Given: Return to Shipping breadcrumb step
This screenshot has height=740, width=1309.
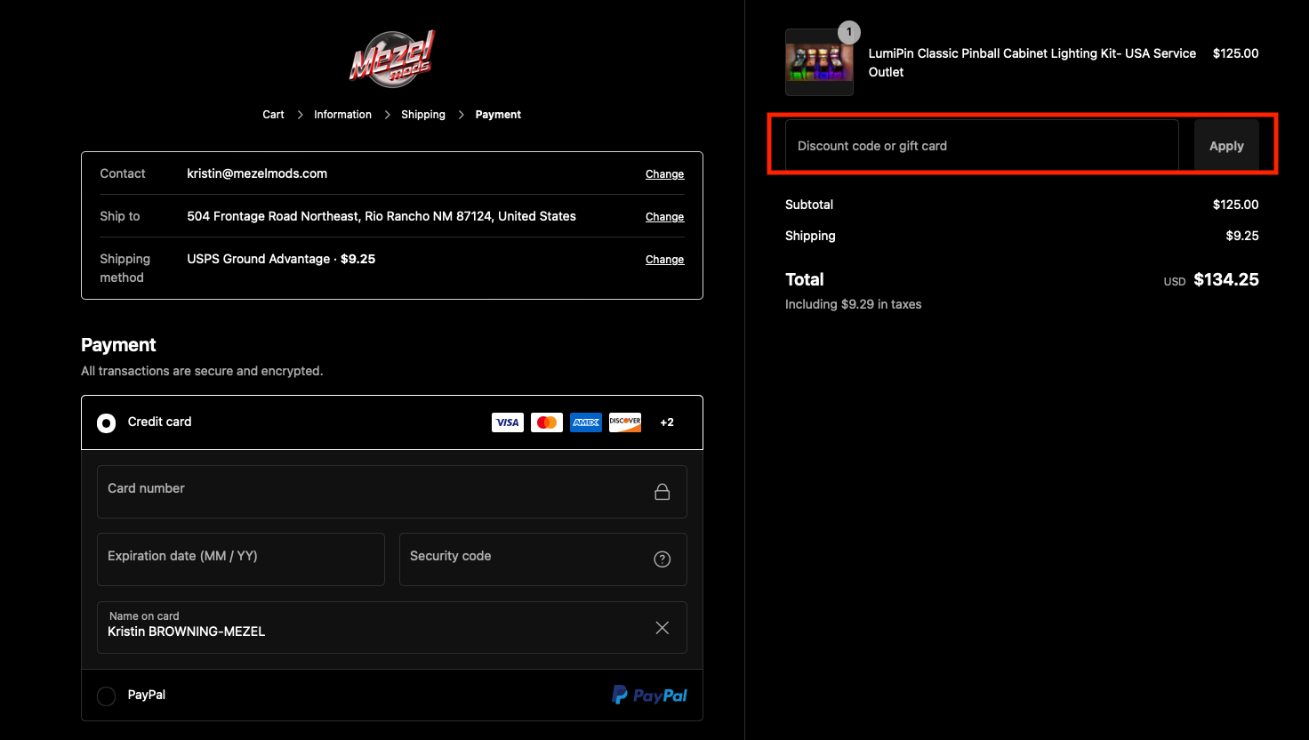Looking at the screenshot, I should click(422, 115).
